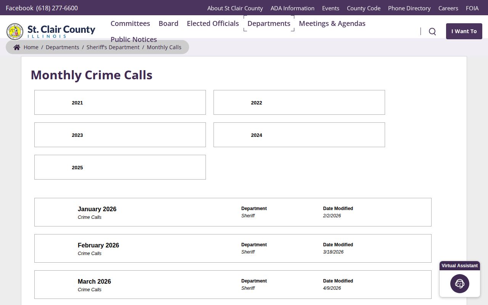This screenshot has width=488, height=305.
Task: Click the Monthly Crime Calls heading
Action: (91, 75)
